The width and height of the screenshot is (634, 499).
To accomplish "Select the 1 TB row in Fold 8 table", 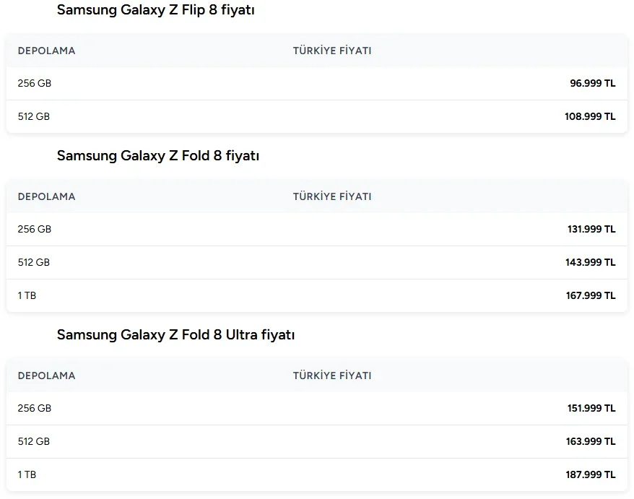I will click(317, 295).
